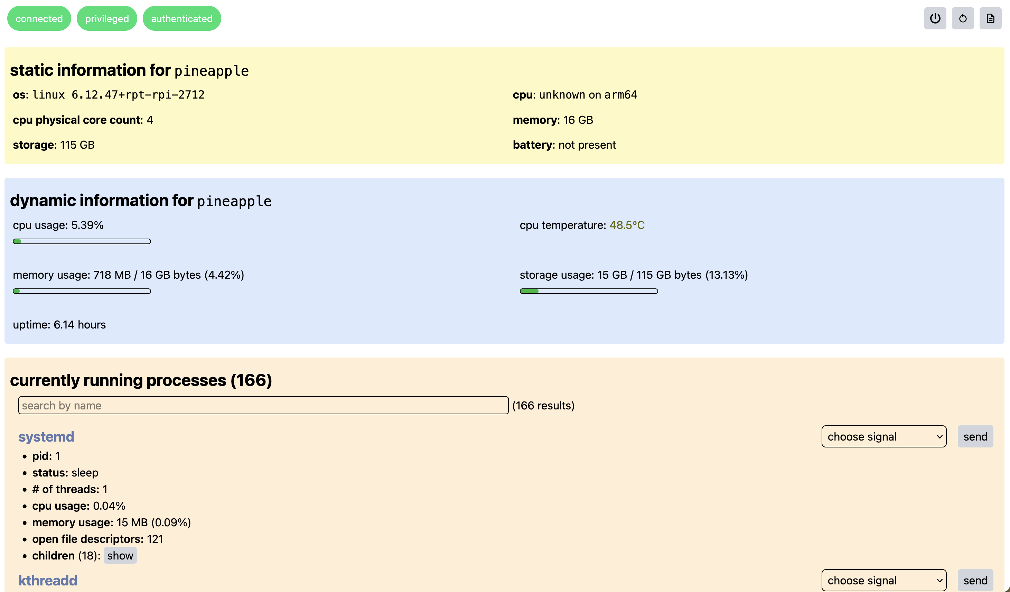Click the storage: 115 GB text
This screenshot has height=592, width=1010.
(54, 145)
